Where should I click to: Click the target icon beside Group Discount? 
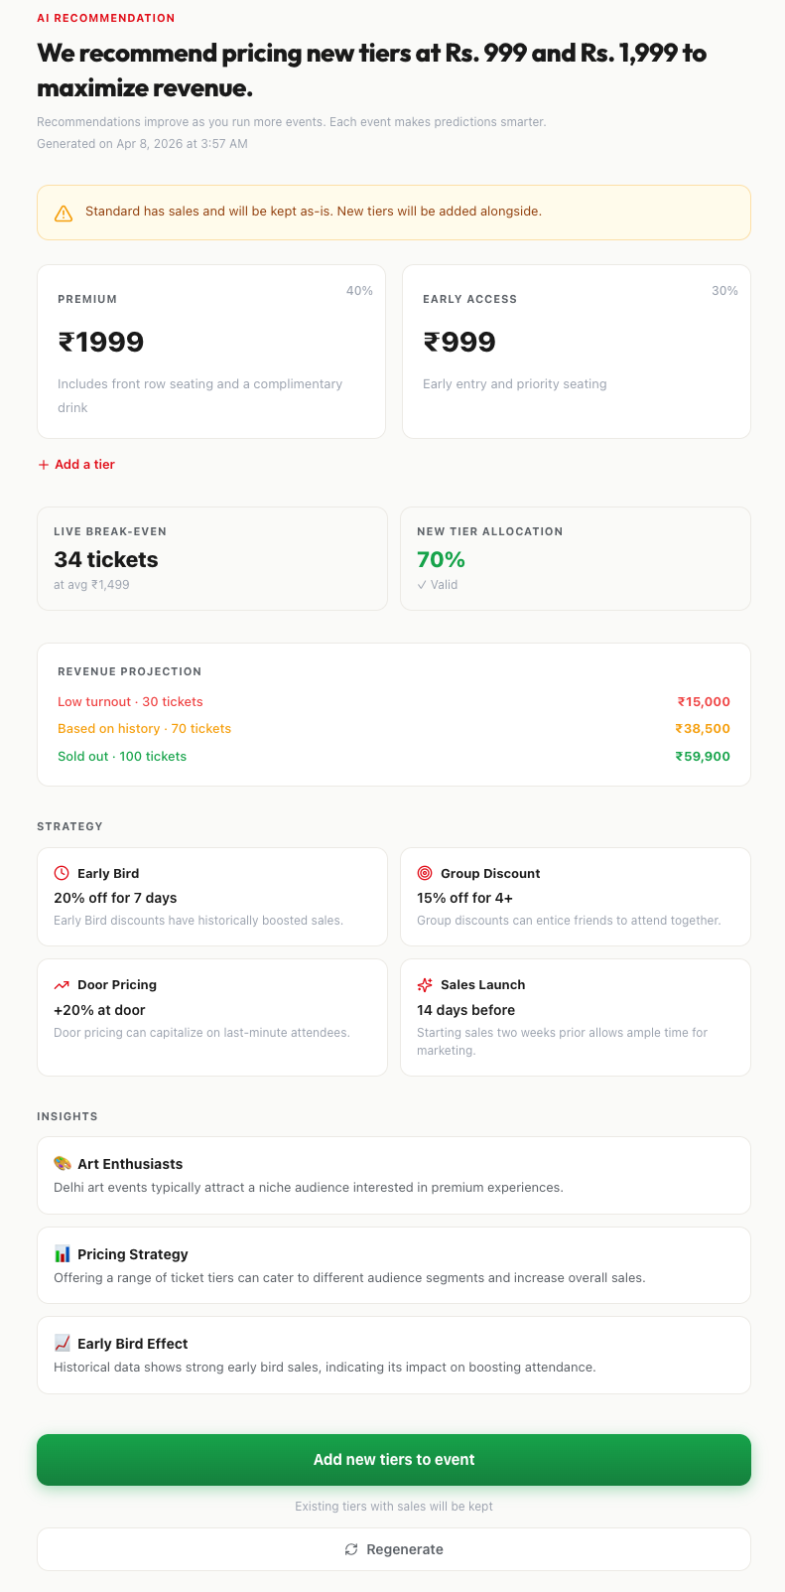click(425, 873)
